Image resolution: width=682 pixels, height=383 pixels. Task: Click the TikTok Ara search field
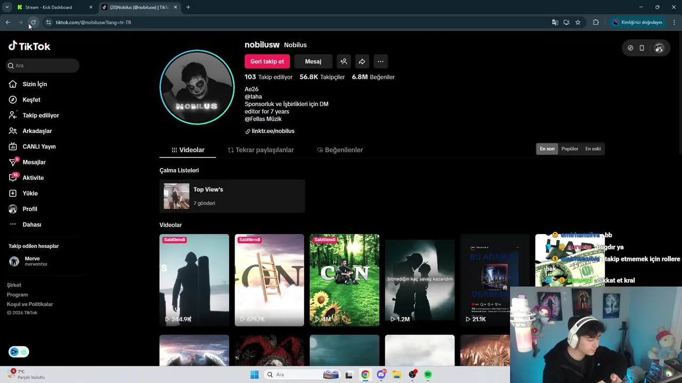[x=43, y=65]
